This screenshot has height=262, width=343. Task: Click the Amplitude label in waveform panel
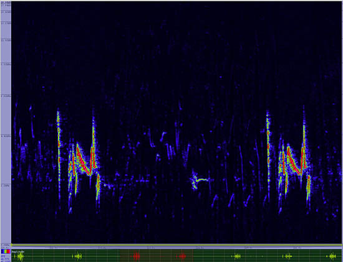[x=18, y=252]
